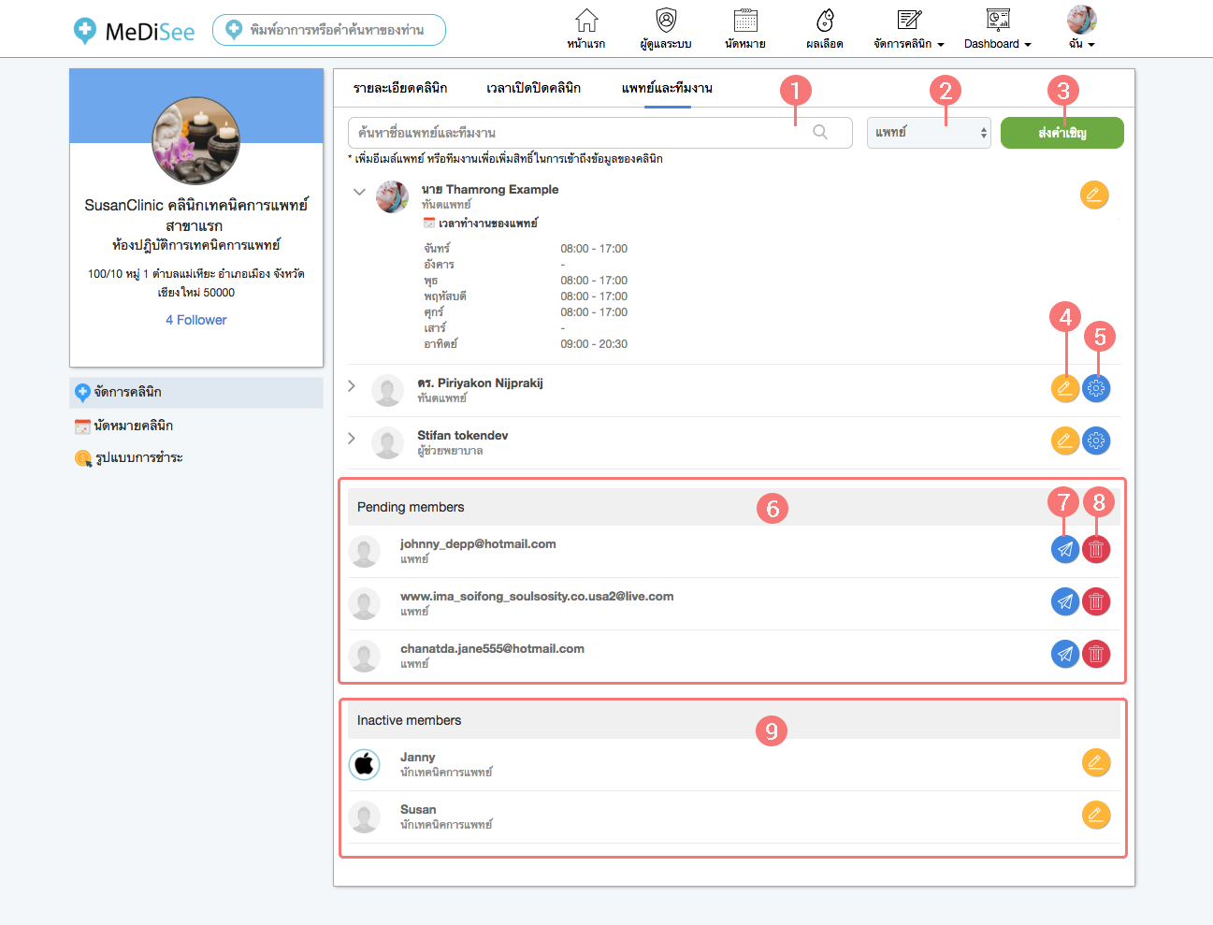Expand the Stifan tokendev row
The image size is (1213, 925).
352,438
